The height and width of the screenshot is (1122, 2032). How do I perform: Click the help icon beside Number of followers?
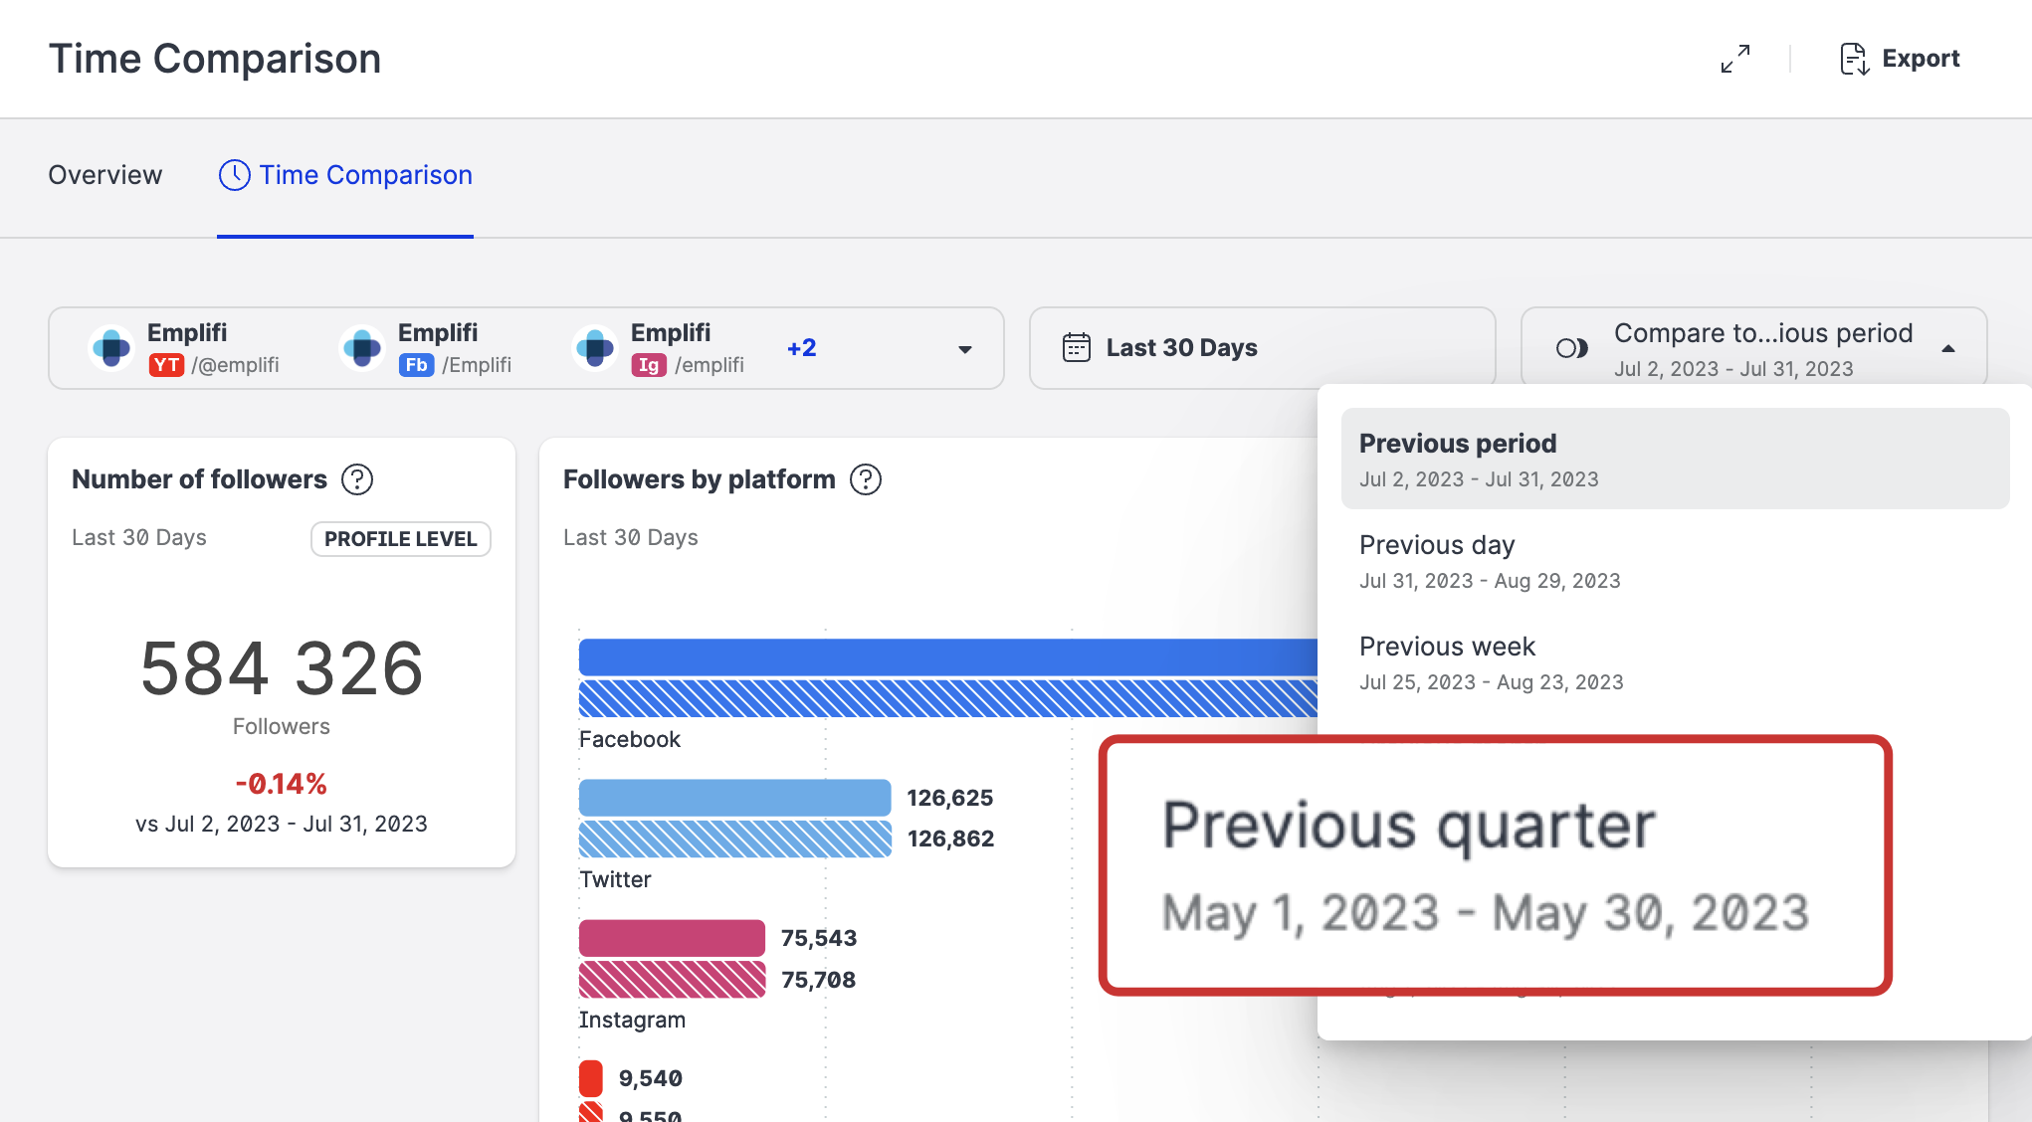357,479
